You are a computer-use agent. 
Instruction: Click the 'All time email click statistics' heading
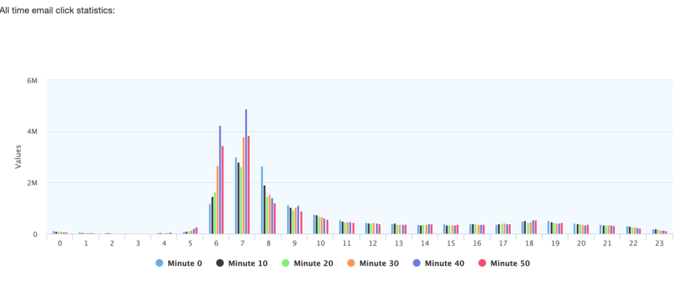pyautogui.click(x=57, y=9)
